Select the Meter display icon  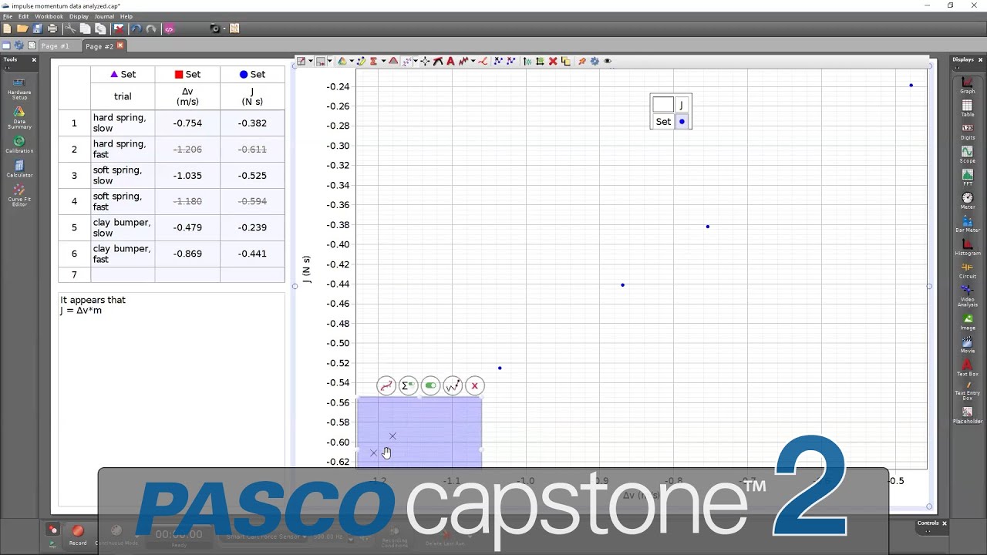coord(967,200)
